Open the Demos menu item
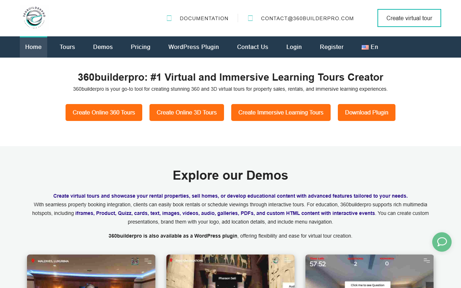461x288 pixels. pyautogui.click(x=103, y=47)
